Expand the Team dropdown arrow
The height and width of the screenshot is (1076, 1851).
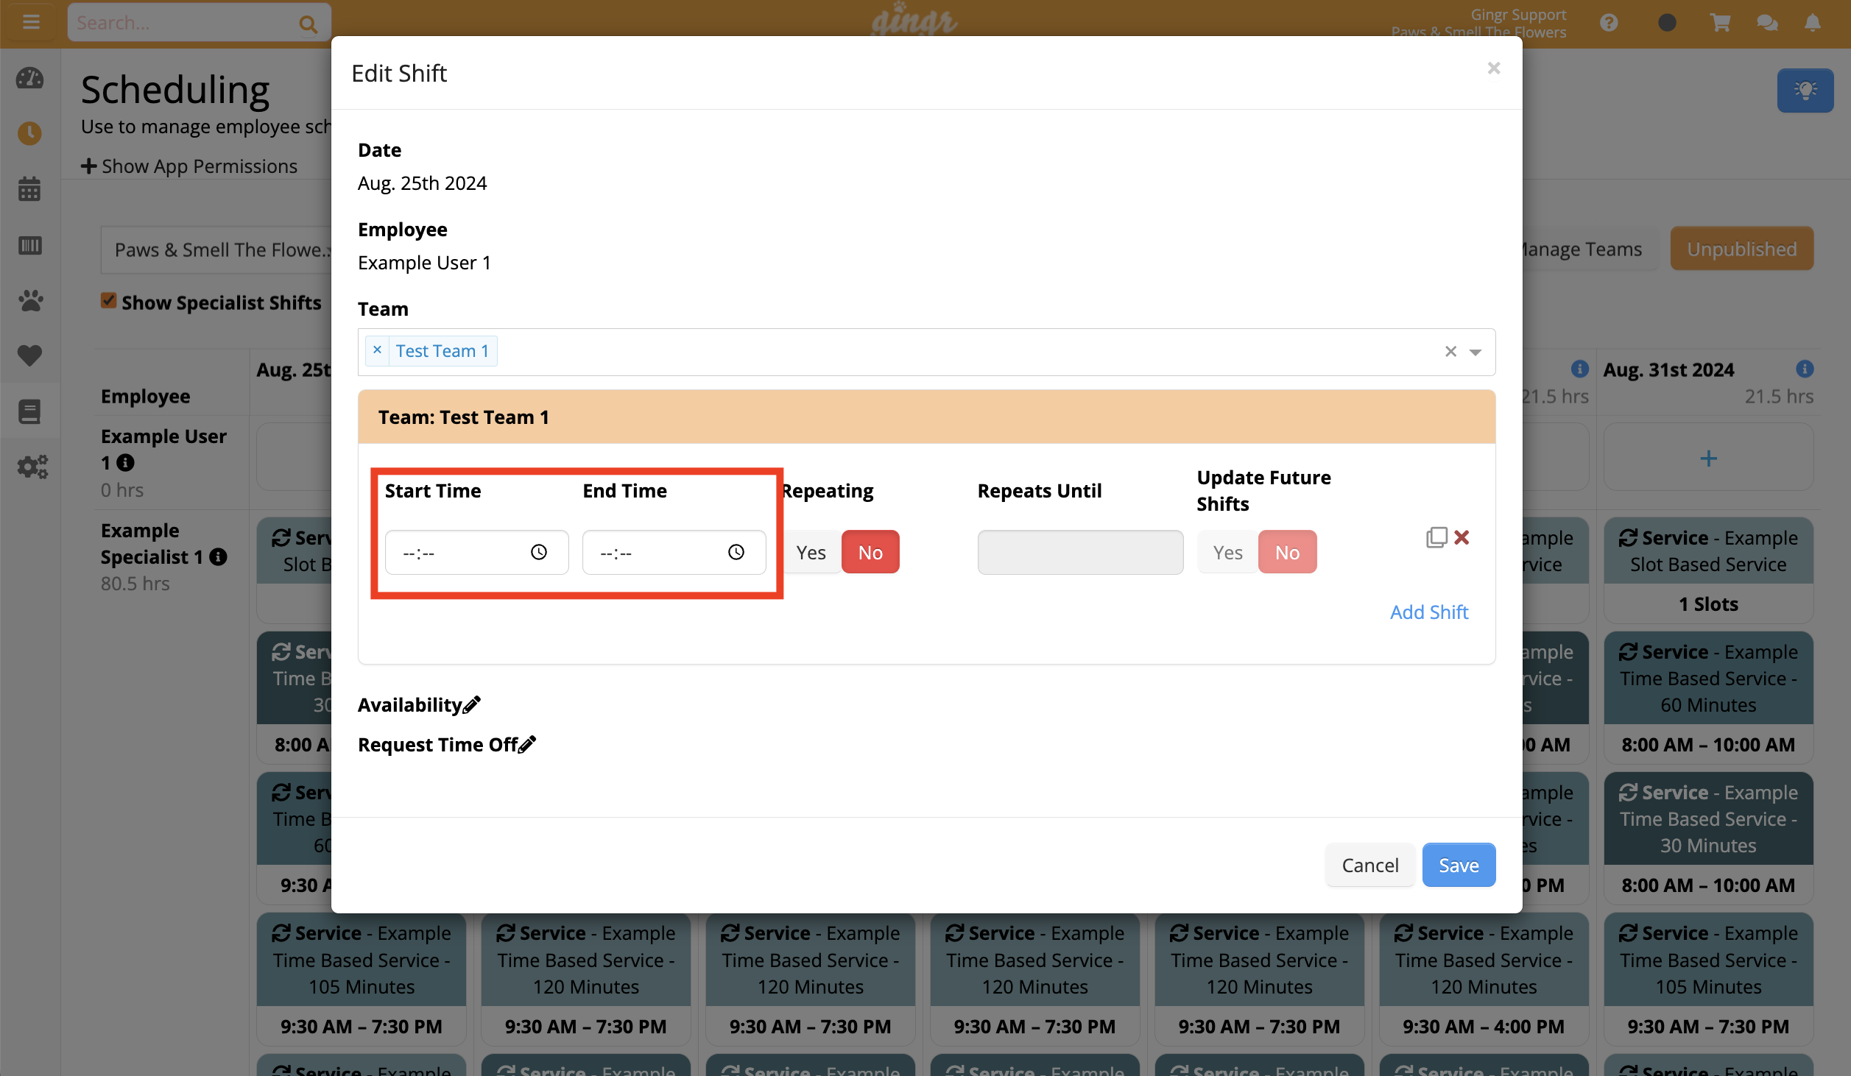pyautogui.click(x=1475, y=353)
